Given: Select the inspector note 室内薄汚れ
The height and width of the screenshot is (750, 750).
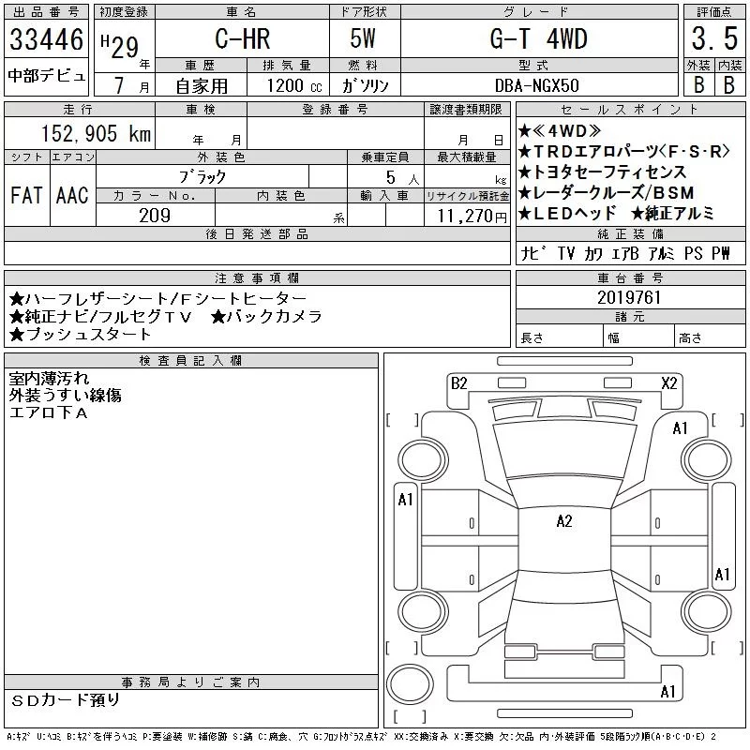Looking at the screenshot, I should 49,379.
